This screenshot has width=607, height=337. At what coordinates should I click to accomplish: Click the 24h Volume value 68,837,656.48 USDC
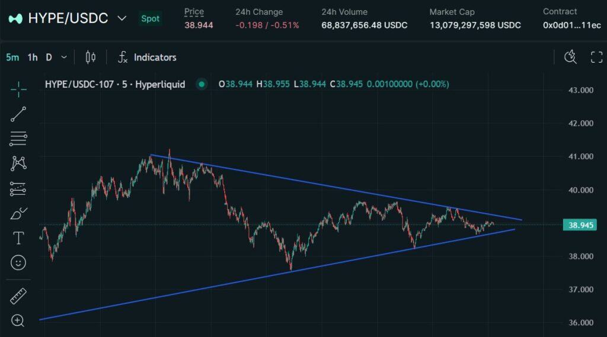pyautogui.click(x=365, y=25)
